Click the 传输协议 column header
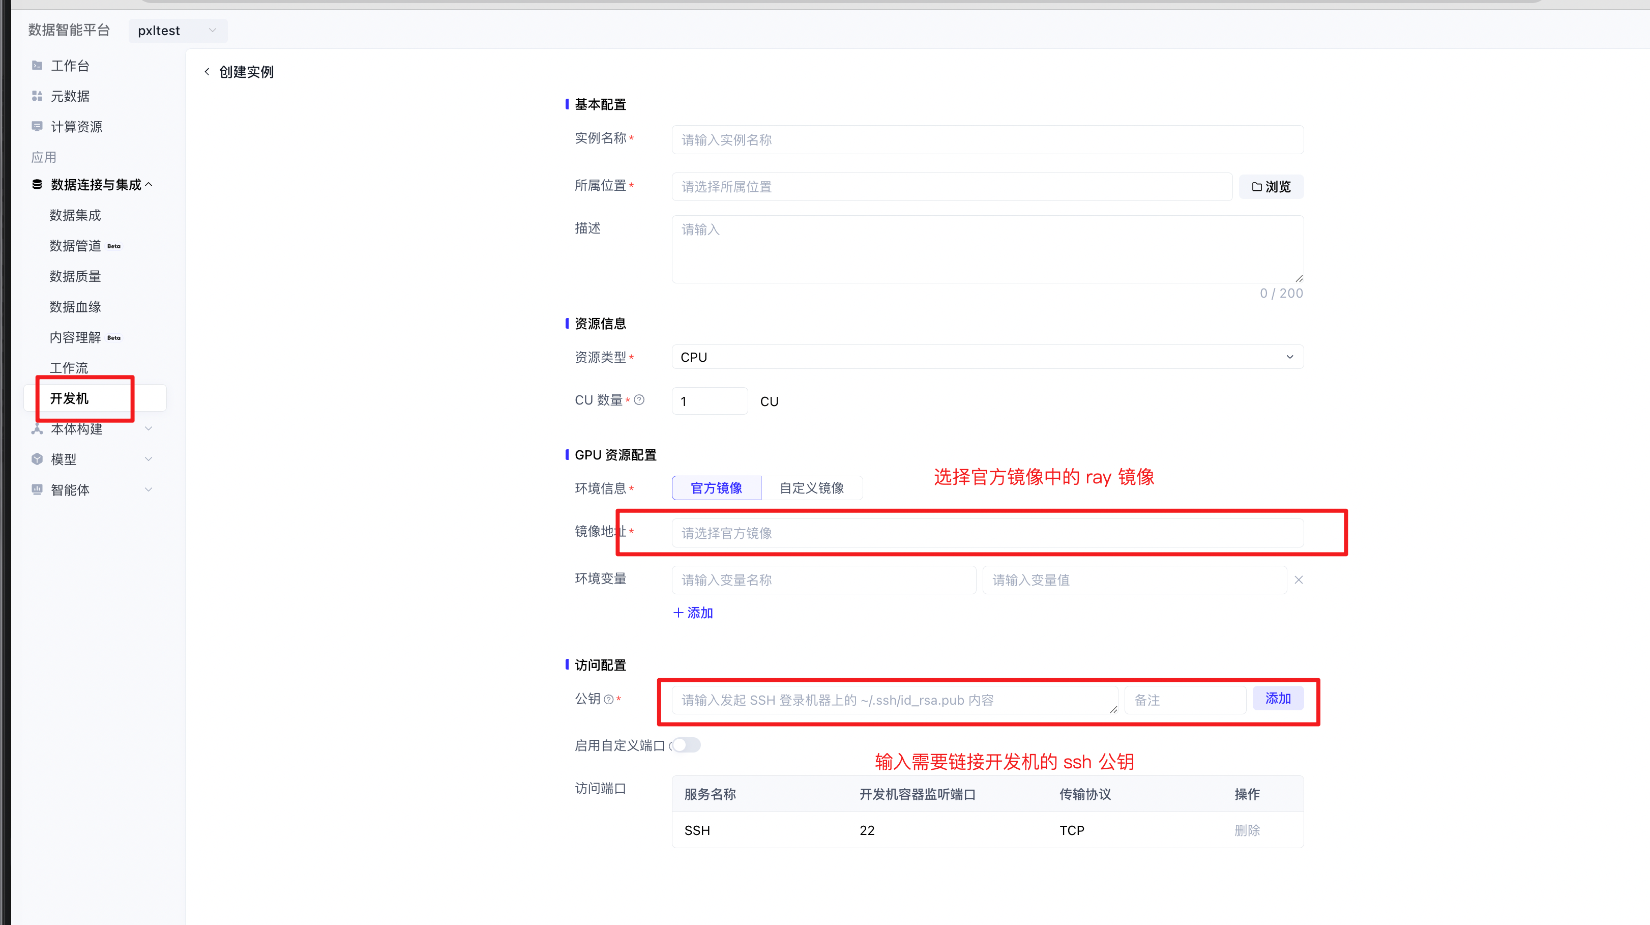The width and height of the screenshot is (1650, 925). click(1085, 794)
